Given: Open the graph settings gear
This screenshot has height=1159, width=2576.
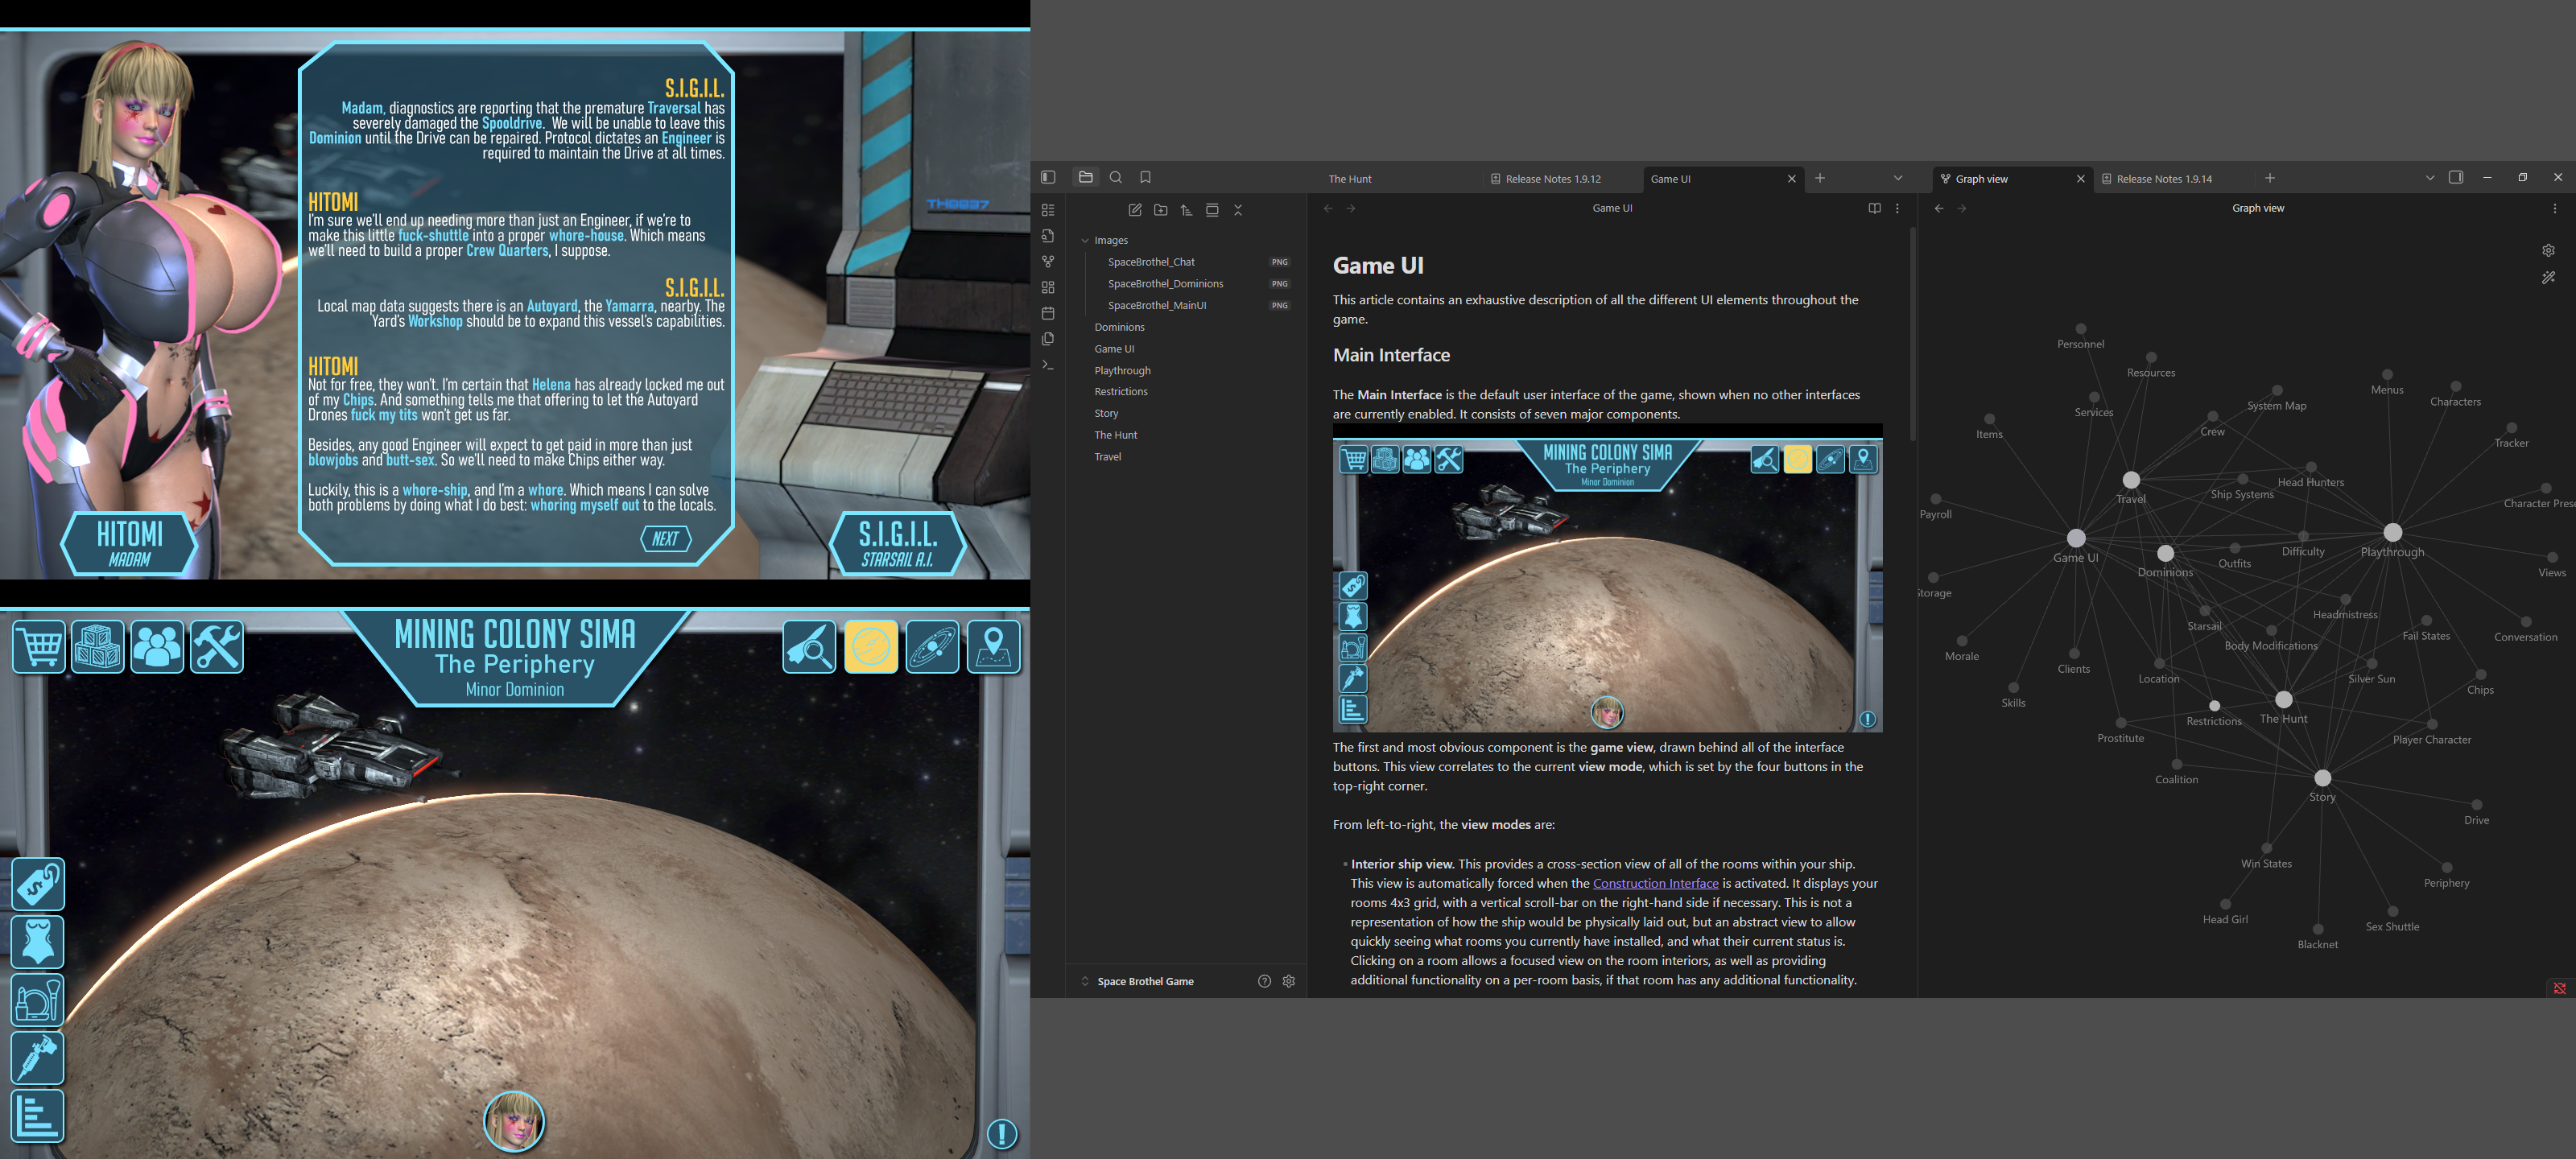Looking at the screenshot, I should tap(2549, 250).
